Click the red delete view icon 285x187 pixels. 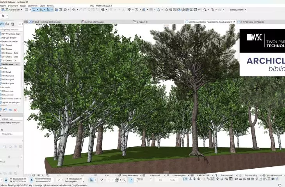(16, 110)
